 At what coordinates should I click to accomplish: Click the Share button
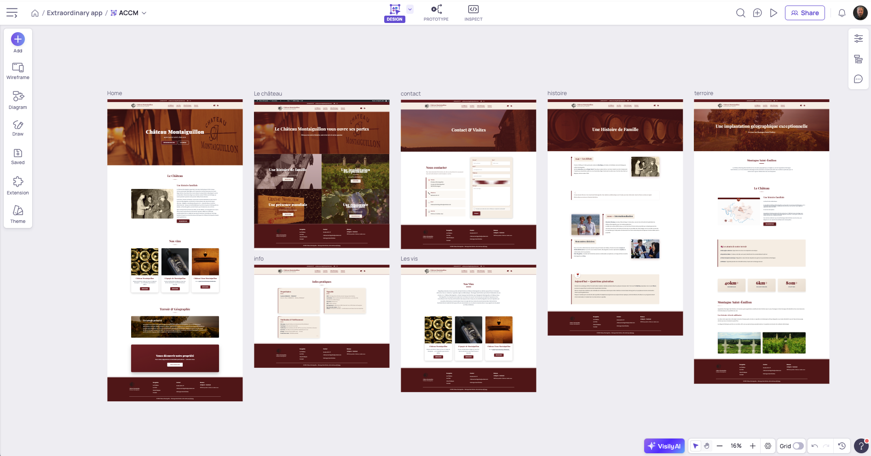tap(805, 13)
